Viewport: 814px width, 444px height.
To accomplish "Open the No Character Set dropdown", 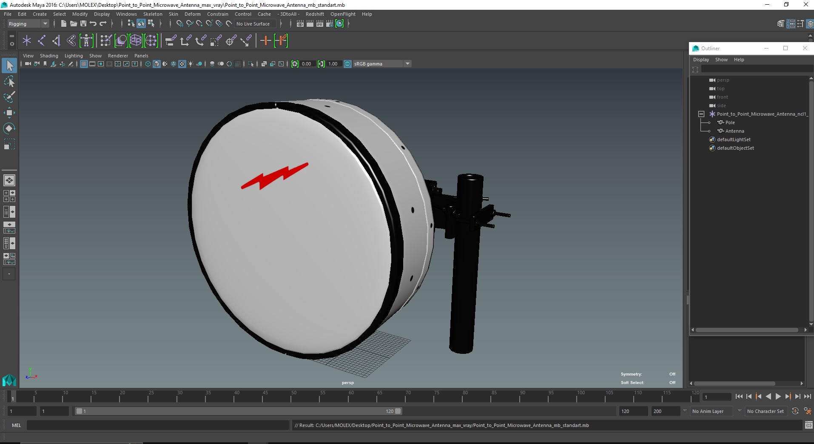I will 766,411.
